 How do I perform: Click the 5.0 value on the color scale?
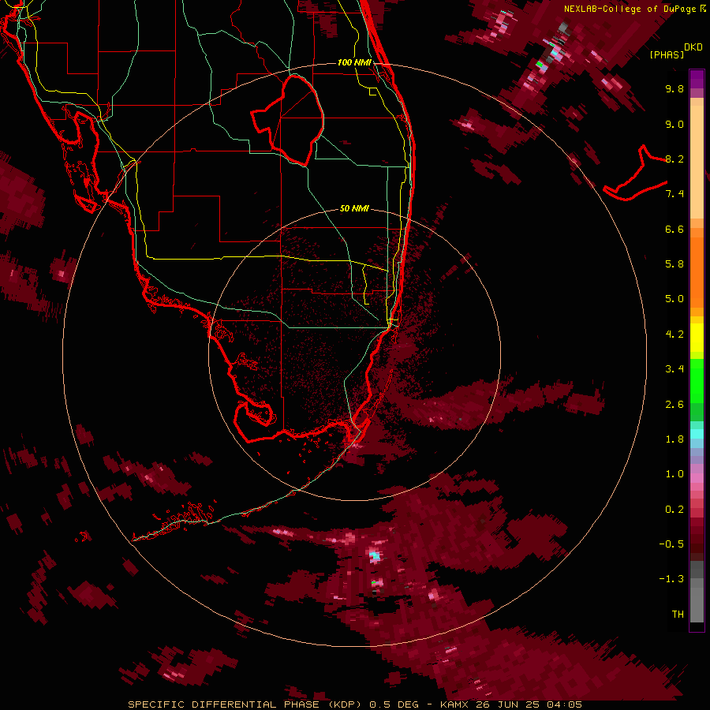(x=674, y=299)
